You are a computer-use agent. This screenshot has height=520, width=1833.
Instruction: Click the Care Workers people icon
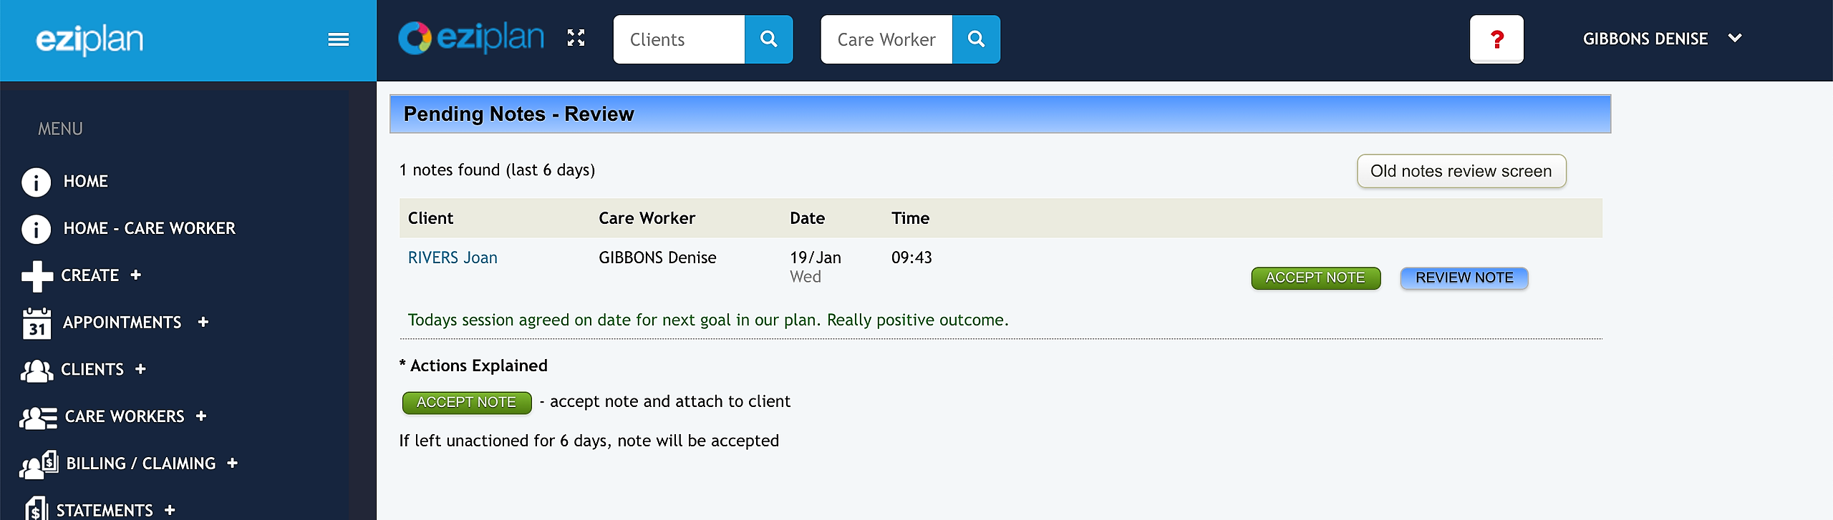coord(38,417)
